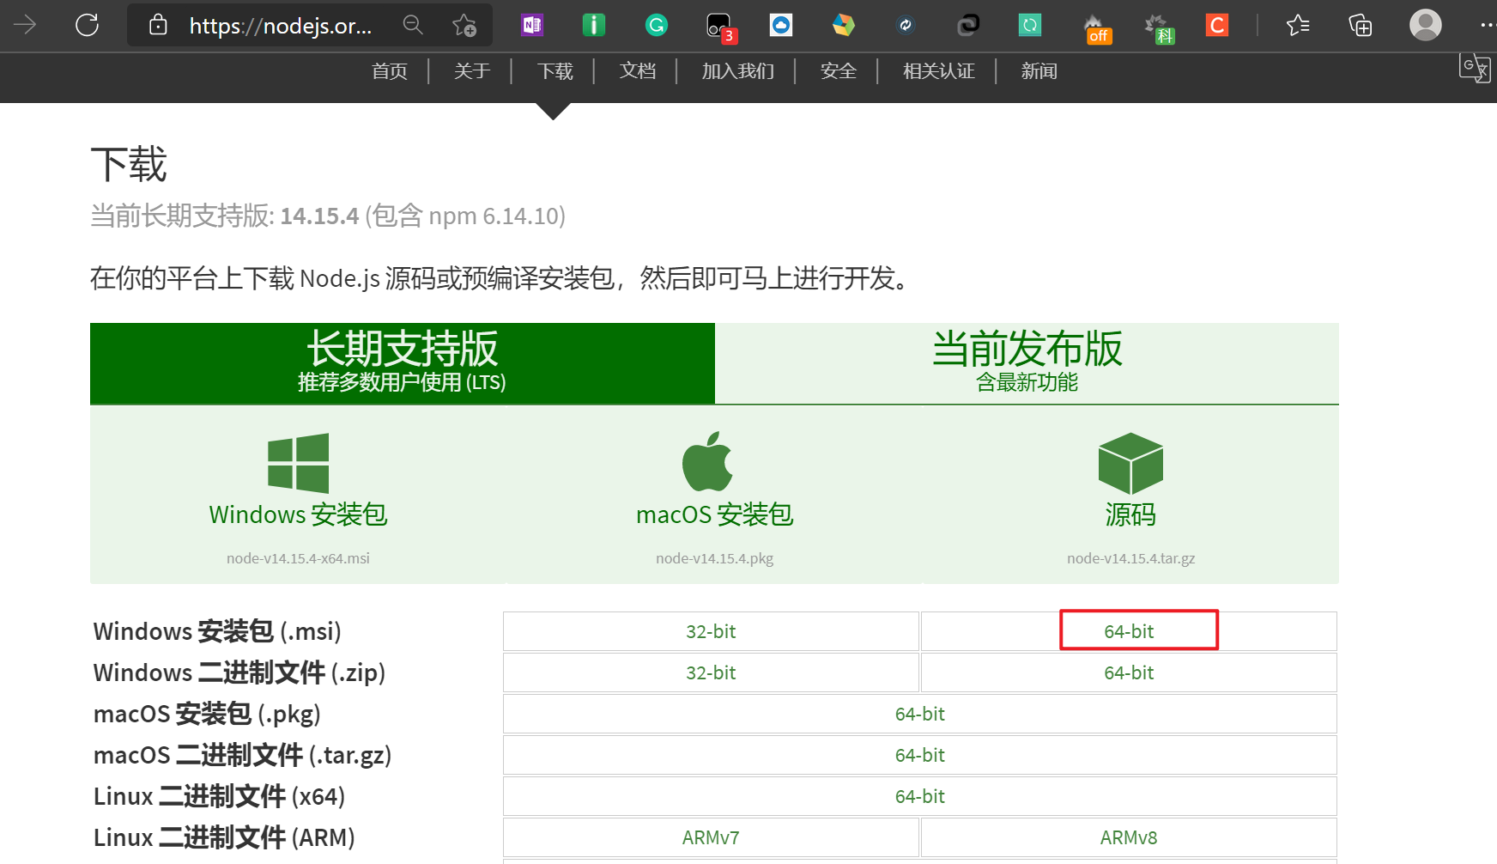Click the 下载 page heading
The height and width of the screenshot is (864, 1497).
129,164
